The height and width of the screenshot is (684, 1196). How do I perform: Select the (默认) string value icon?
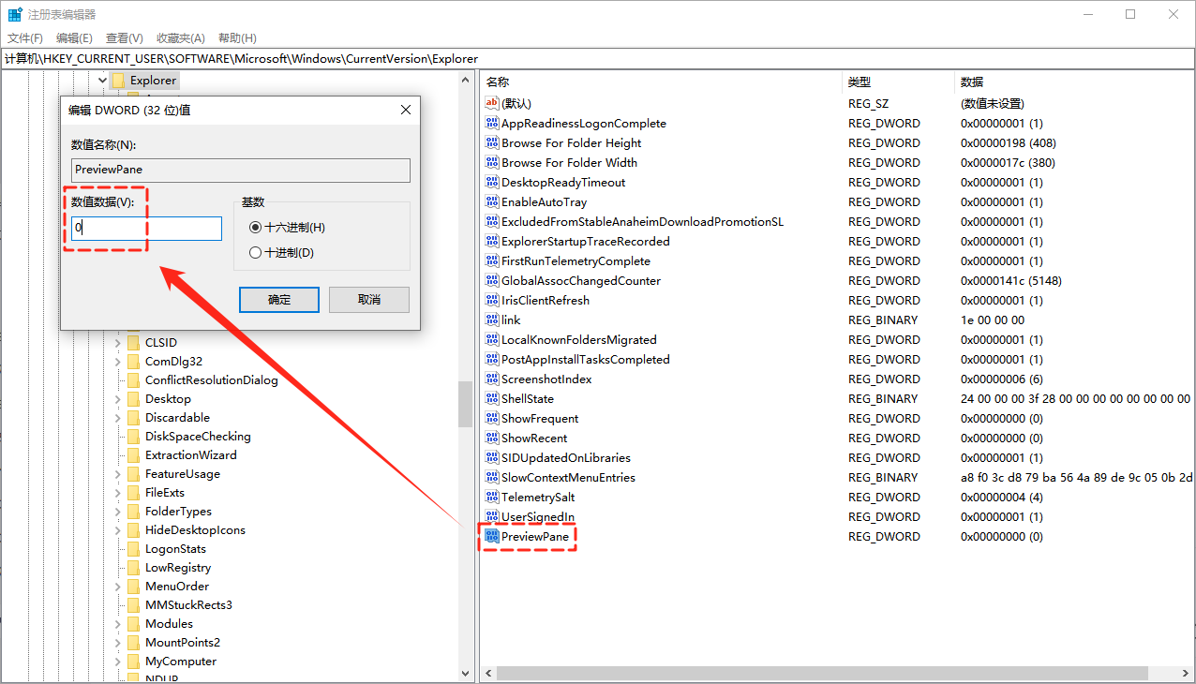(x=491, y=104)
